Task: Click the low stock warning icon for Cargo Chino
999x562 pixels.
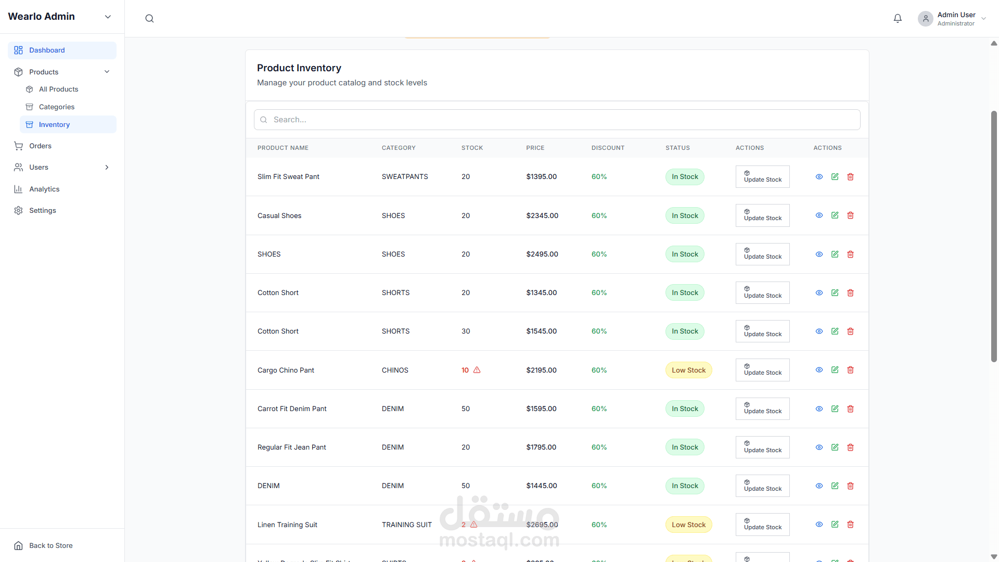Action: click(477, 370)
